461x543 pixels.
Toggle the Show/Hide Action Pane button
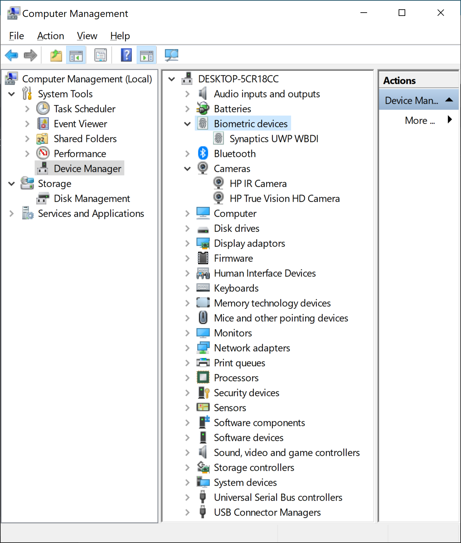pos(146,55)
